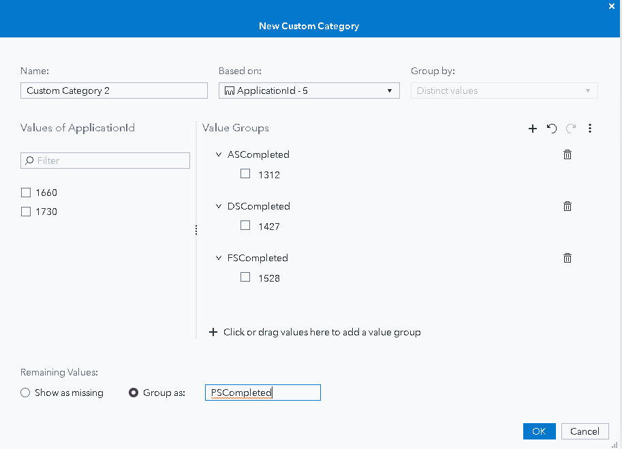
Task: Click the add value group plus icon
Action: tap(533, 129)
